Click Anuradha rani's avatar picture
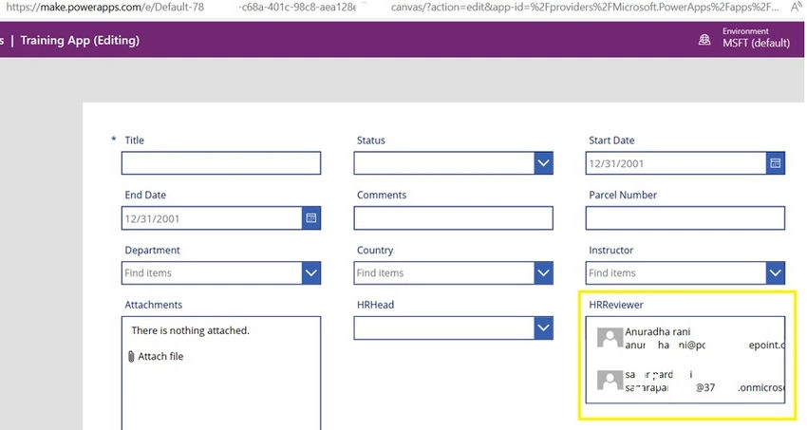Screen dimensions: 807x430 point(610,338)
